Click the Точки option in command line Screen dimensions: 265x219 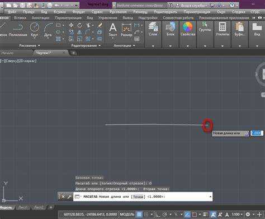pyautogui.click(x=138, y=197)
